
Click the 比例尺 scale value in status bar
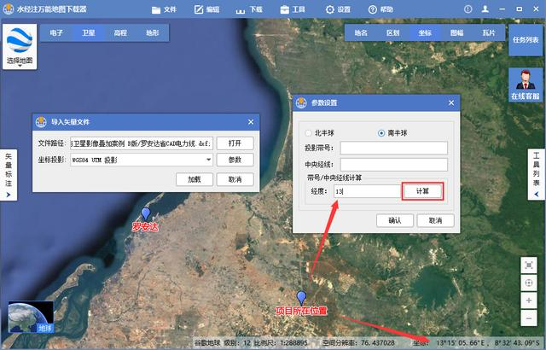(x=293, y=342)
